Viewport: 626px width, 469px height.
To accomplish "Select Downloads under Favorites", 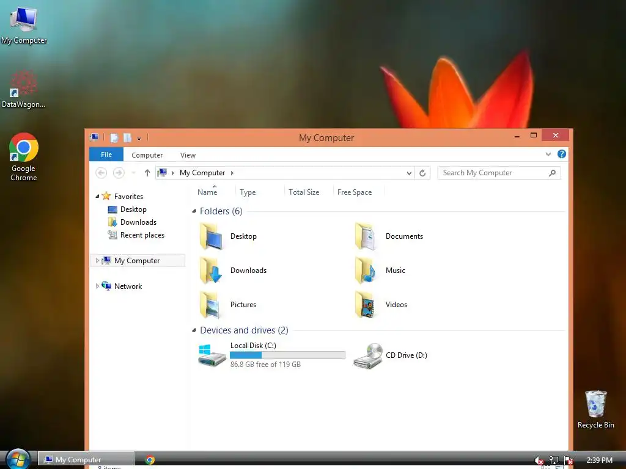I will point(138,222).
